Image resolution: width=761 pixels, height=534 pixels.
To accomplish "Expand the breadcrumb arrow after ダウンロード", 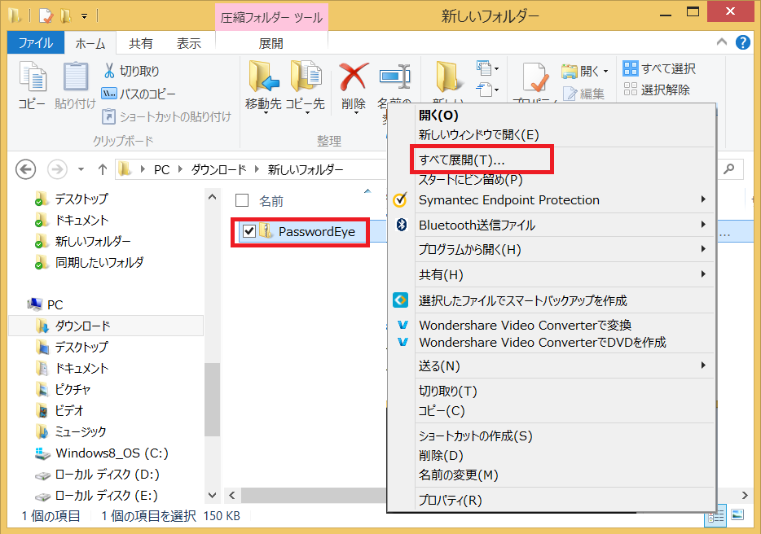I will (x=257, y=169).
